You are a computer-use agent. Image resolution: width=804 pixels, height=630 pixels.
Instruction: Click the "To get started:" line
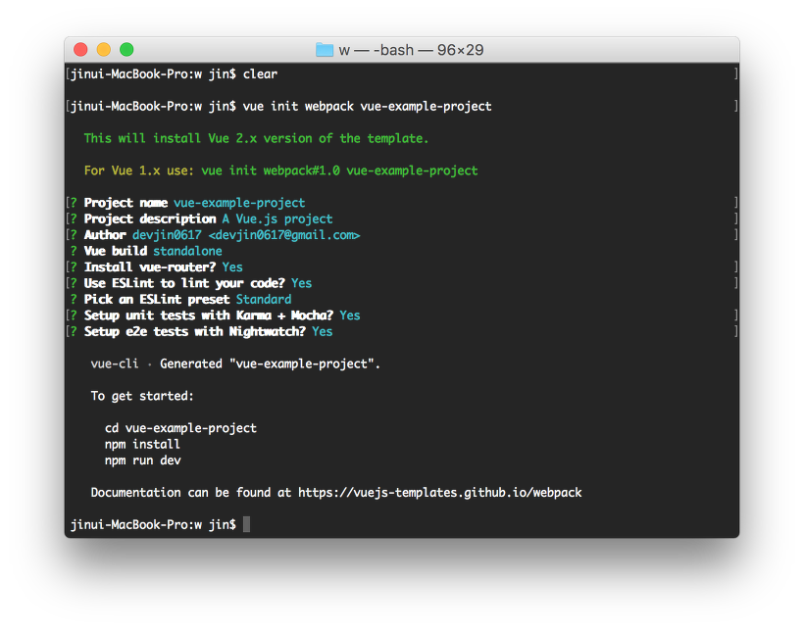142,396
